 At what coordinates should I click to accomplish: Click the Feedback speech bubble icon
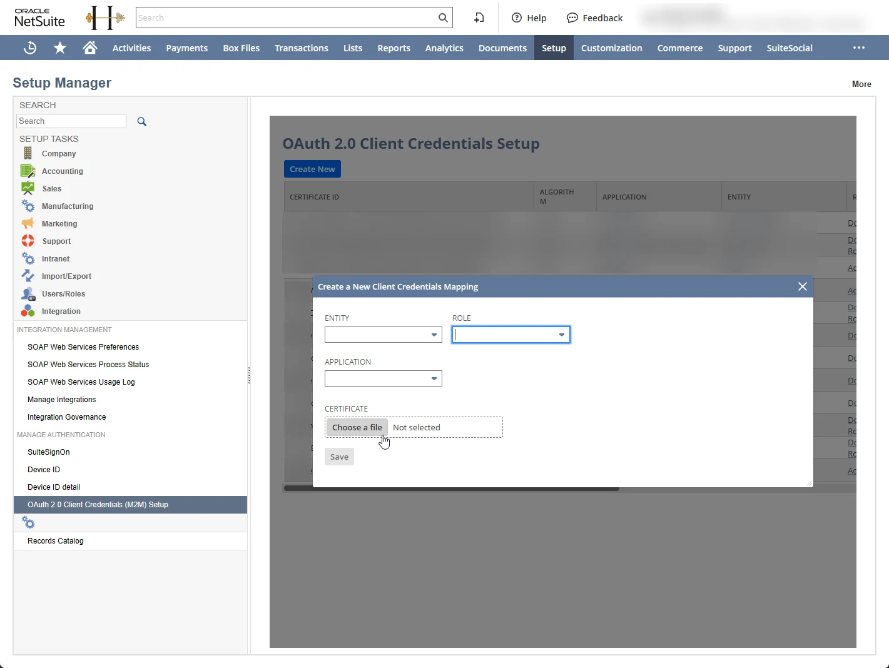coord(572,18)
